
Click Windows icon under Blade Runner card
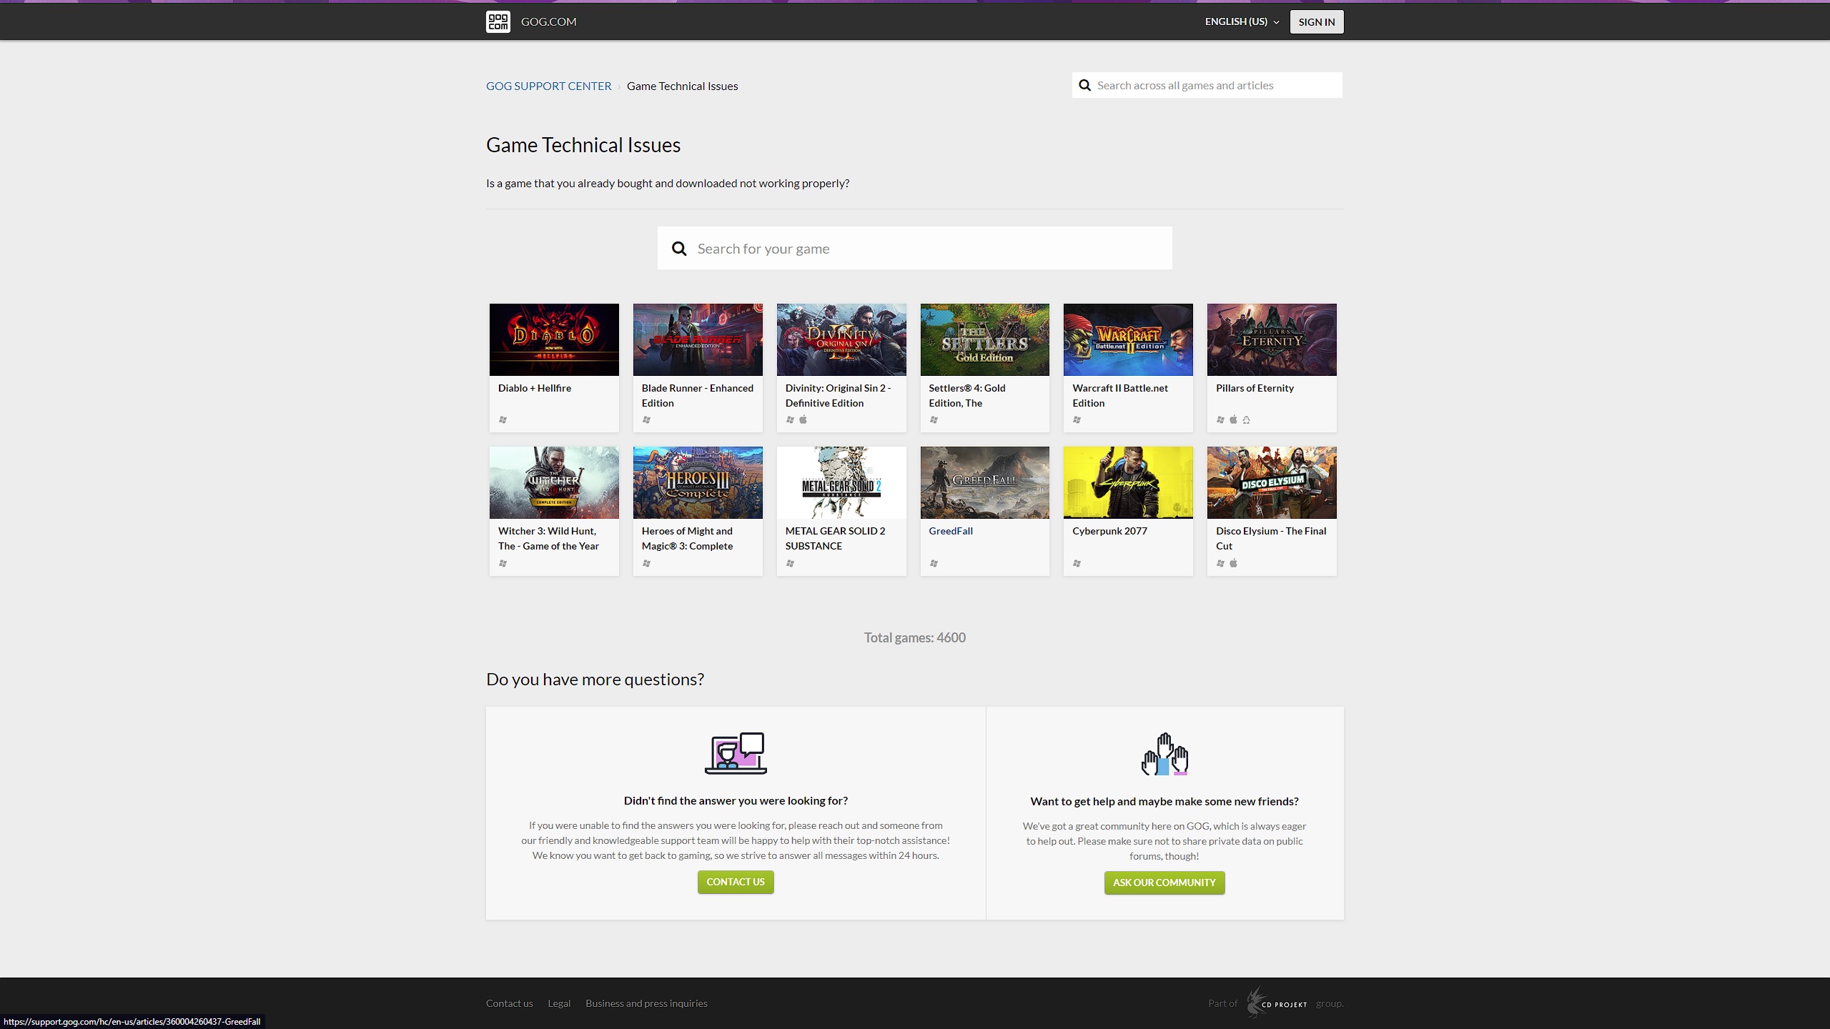pos(646,419)
